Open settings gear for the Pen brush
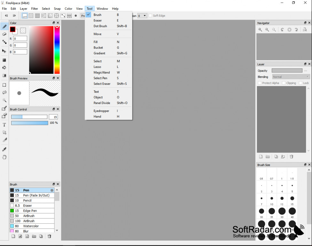This screenshot has width=312, height=246. pyautogui.click(x=52, y=190)
